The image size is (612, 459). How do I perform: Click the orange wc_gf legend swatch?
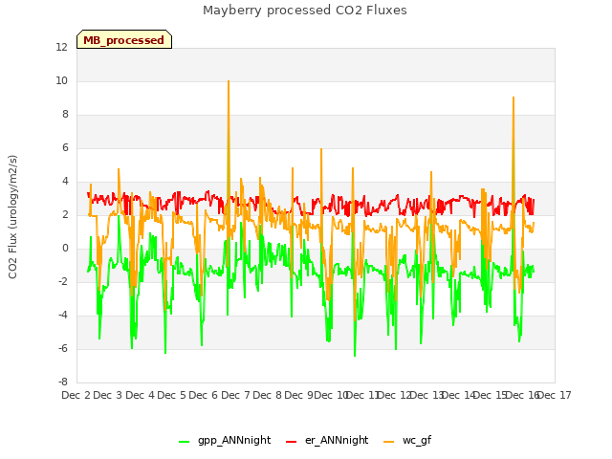click(x=389, y=442)
